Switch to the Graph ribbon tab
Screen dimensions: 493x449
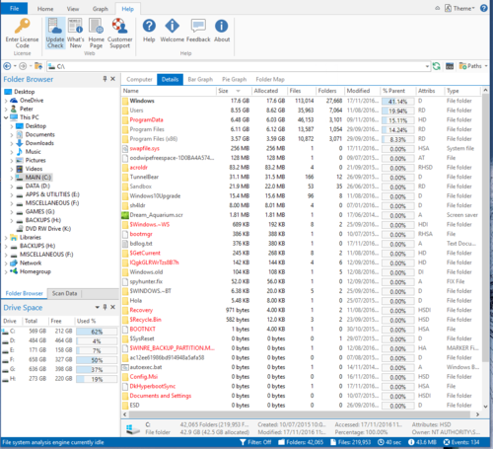[101, 9]
